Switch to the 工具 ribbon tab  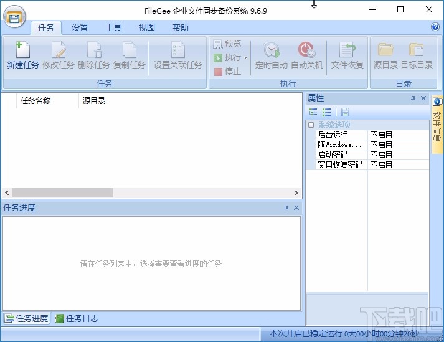tap(113, 27)
